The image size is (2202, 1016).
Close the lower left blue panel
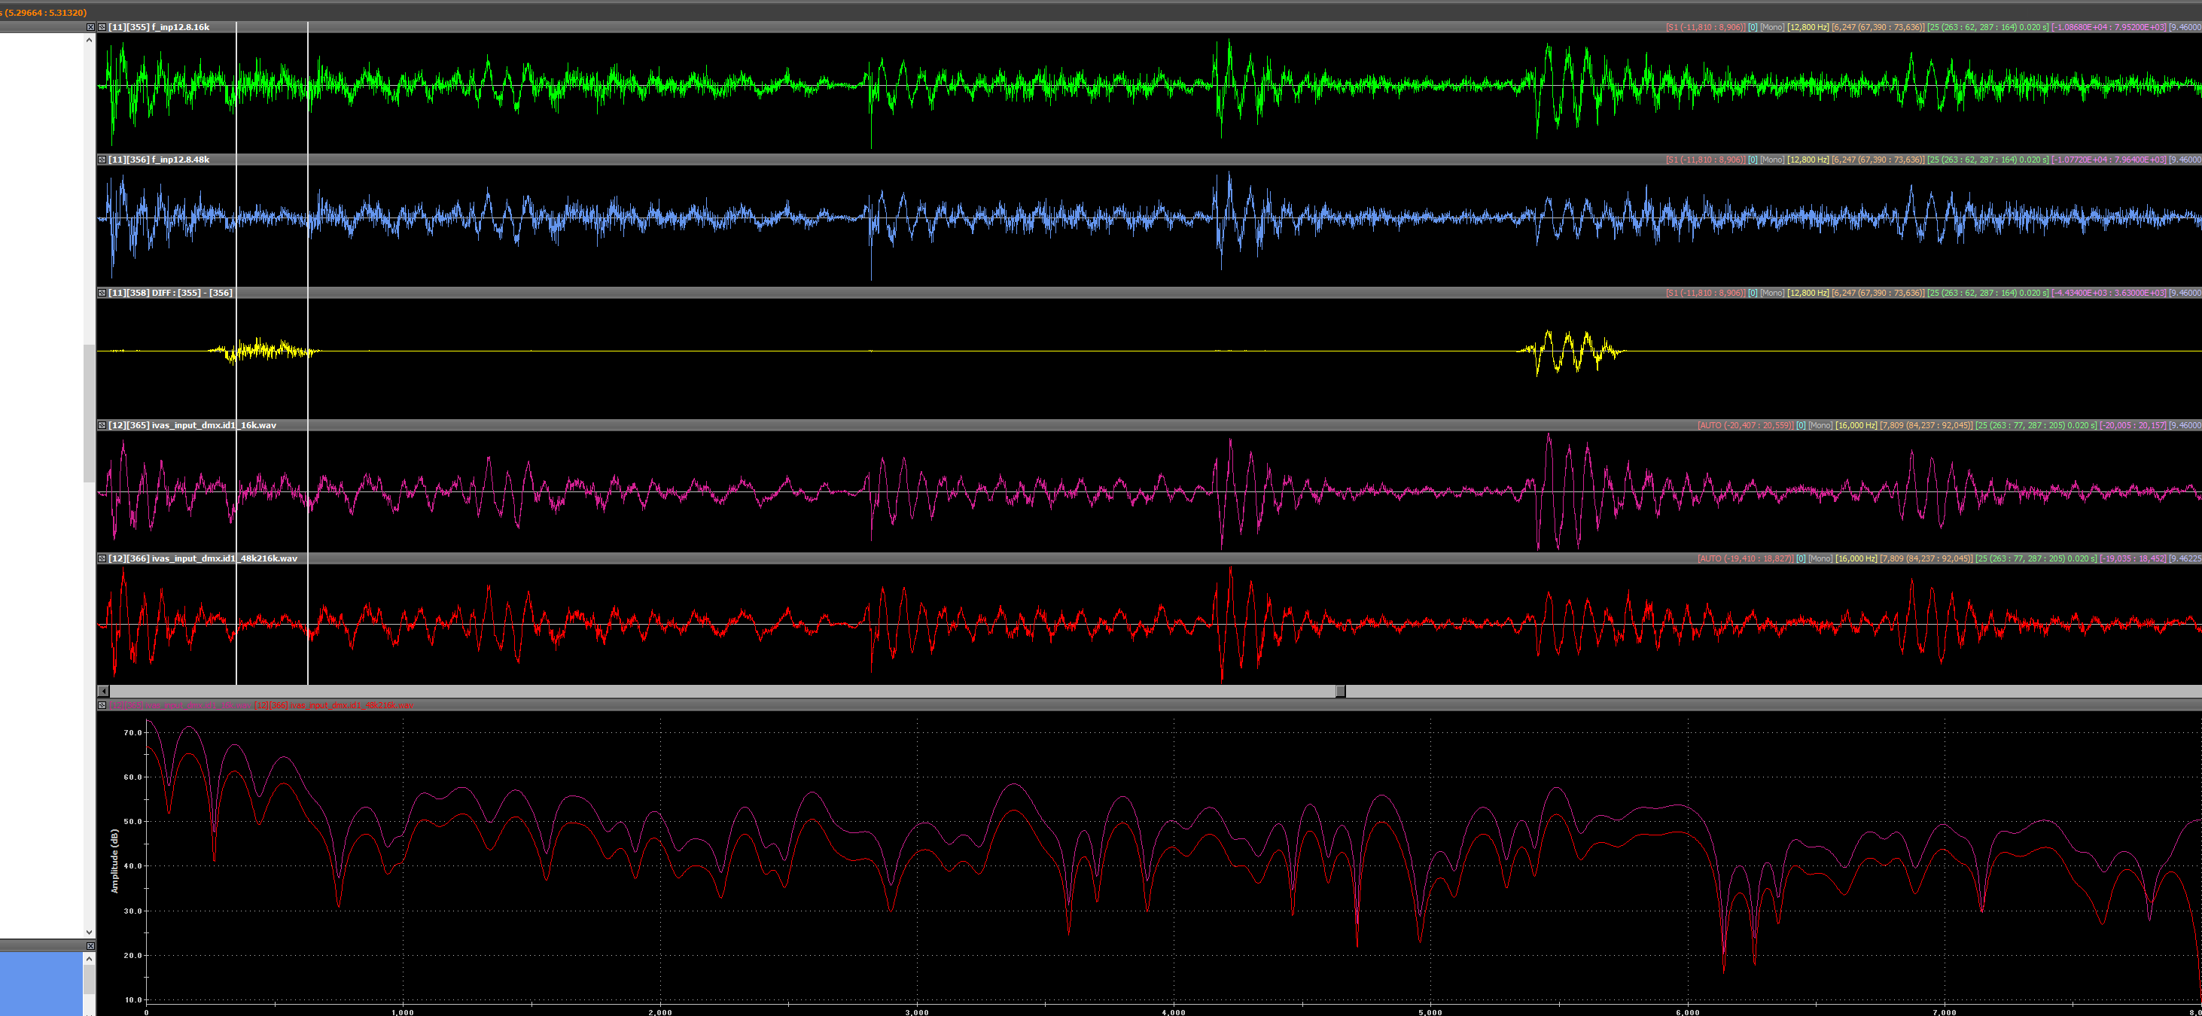click(90, 946)
